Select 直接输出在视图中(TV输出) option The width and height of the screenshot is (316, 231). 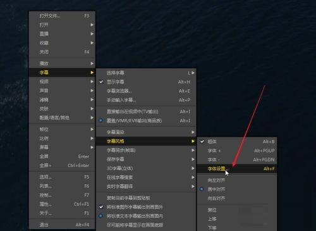pos(146,111)
